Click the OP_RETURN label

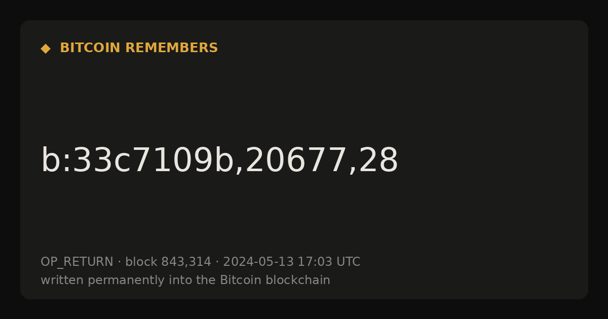point(77,262)
